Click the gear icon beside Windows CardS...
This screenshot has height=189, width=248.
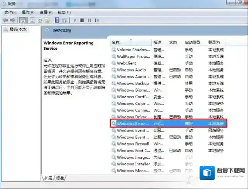coord(114,97)
